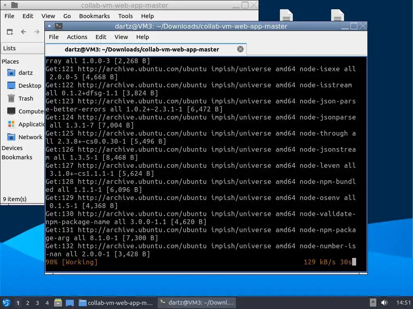Open the start menu bird icon

[x=6, y=303]
